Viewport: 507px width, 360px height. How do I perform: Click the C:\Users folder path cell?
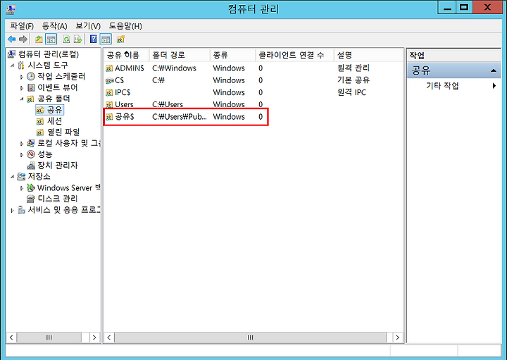[x=168, y=104]
